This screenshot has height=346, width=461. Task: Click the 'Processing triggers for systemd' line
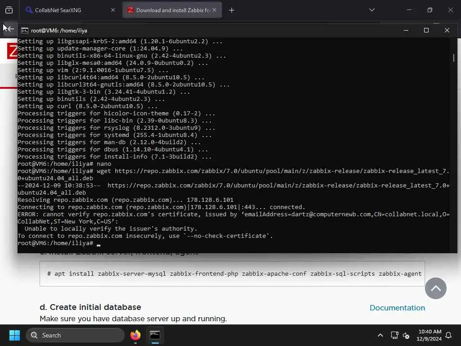[115, 135]
